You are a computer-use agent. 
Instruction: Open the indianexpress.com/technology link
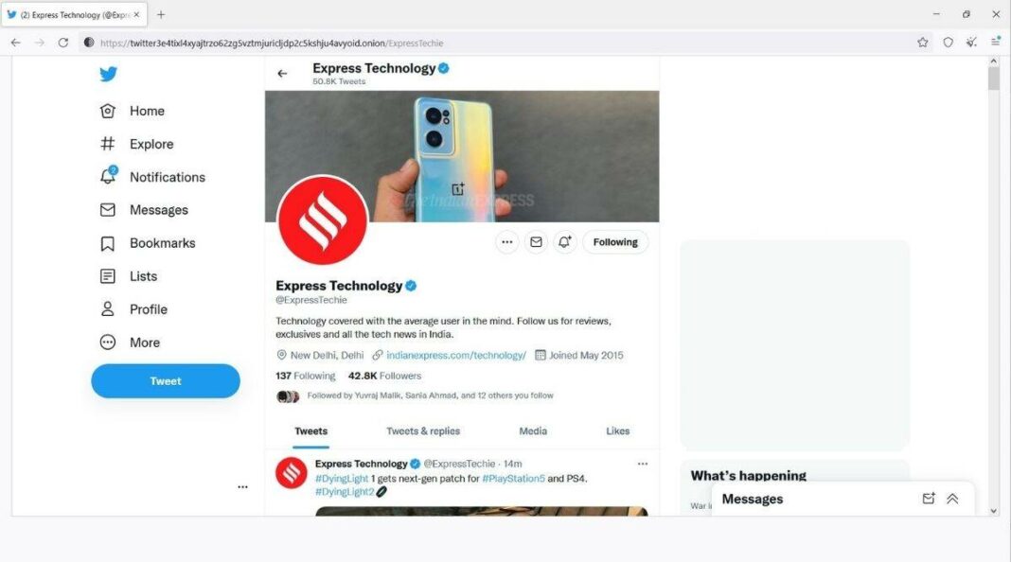point(456,355)
